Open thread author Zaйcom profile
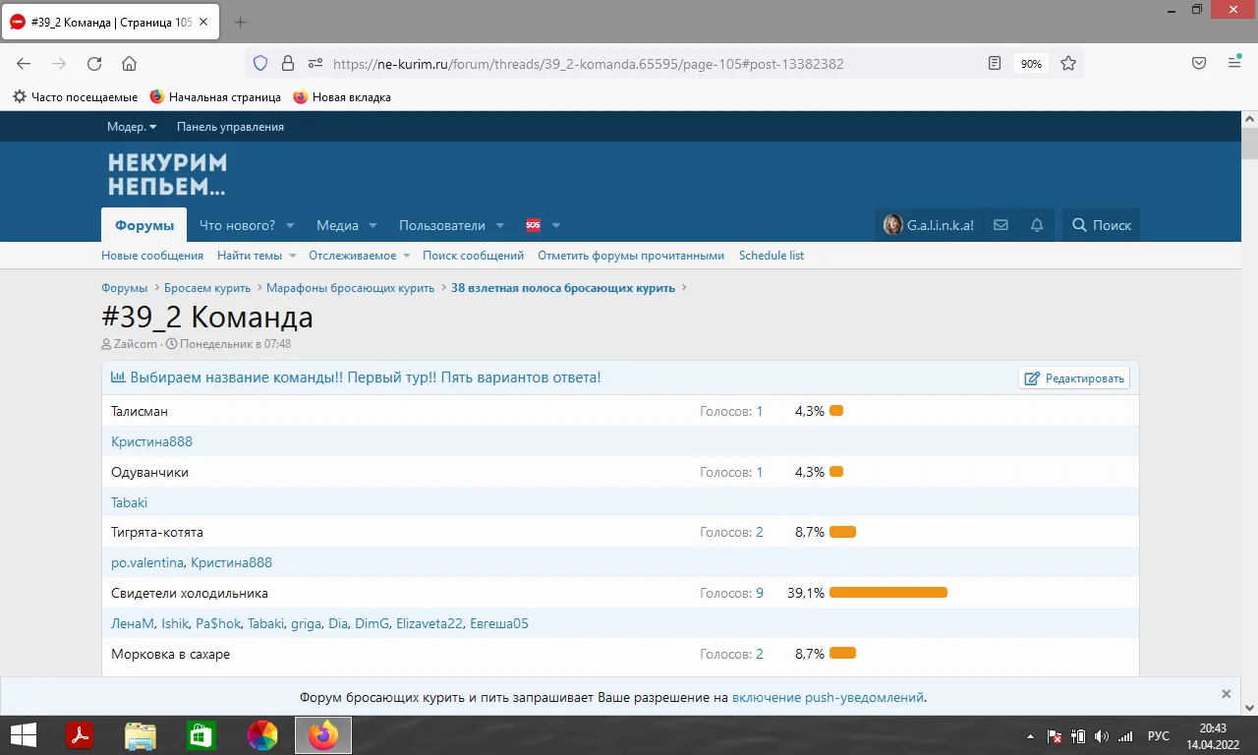This screenshot has height=755, width=1258. pos(135,344)
